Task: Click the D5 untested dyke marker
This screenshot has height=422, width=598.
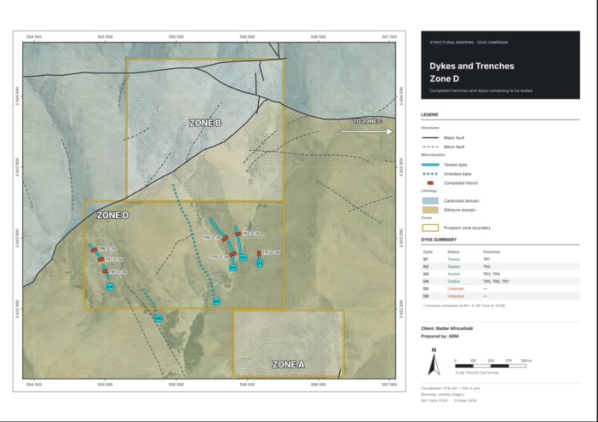Action: tap(217, 302)
